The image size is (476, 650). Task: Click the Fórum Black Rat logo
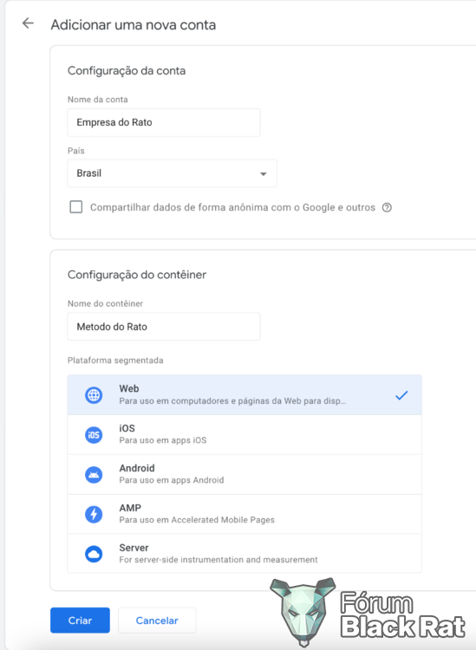368,612
